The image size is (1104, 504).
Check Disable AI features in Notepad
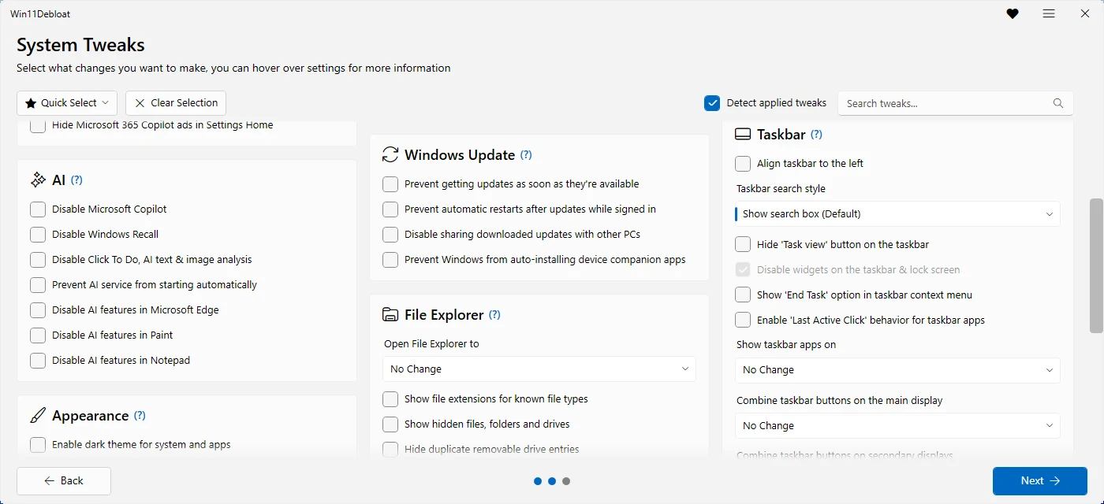click(38, 360)
